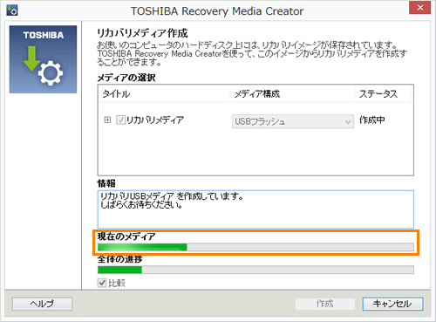Screen dimensions: 436x322
Task: Click the window title TOSHIBA Recovery Media Creator
Action: coord(217,11)
